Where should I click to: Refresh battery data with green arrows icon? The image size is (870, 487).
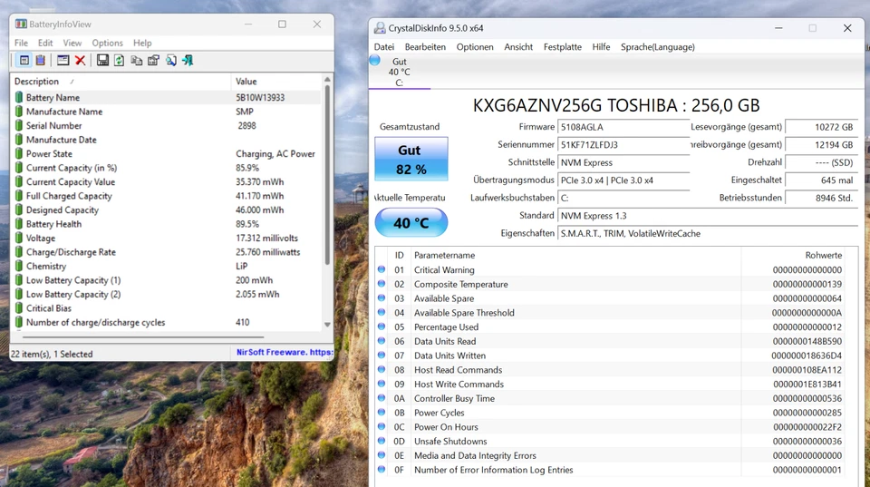pos(120,61)
